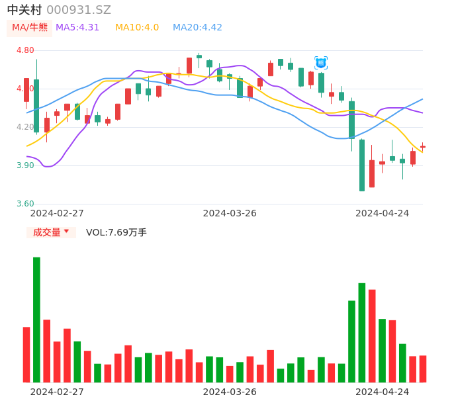Click the VOL:7.69万手 volume readout
The image size is (454, 401).
point(116,232)
